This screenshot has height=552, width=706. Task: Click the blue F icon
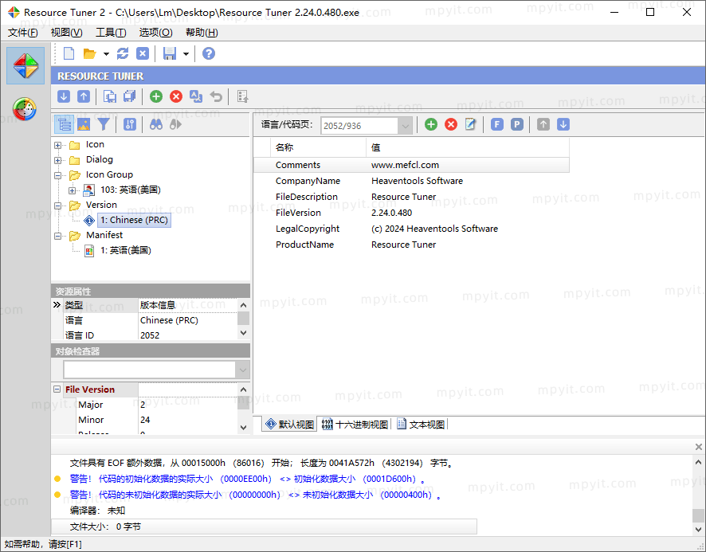click(x=497, y=124)
